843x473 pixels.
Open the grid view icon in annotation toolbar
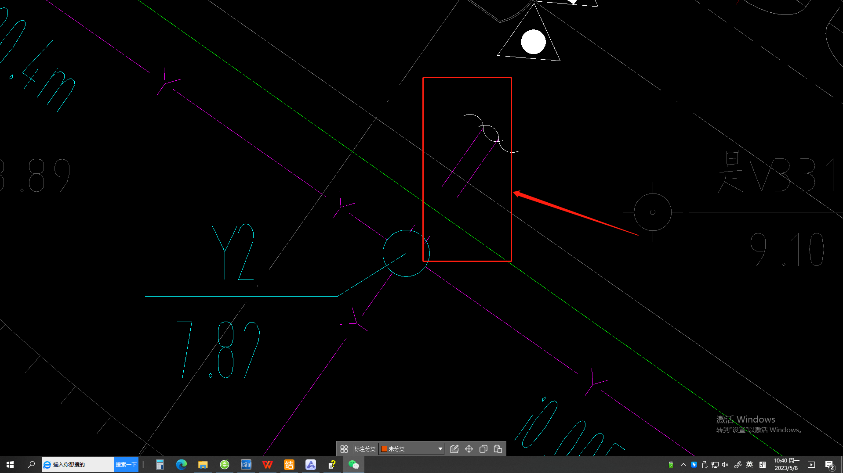344,449
